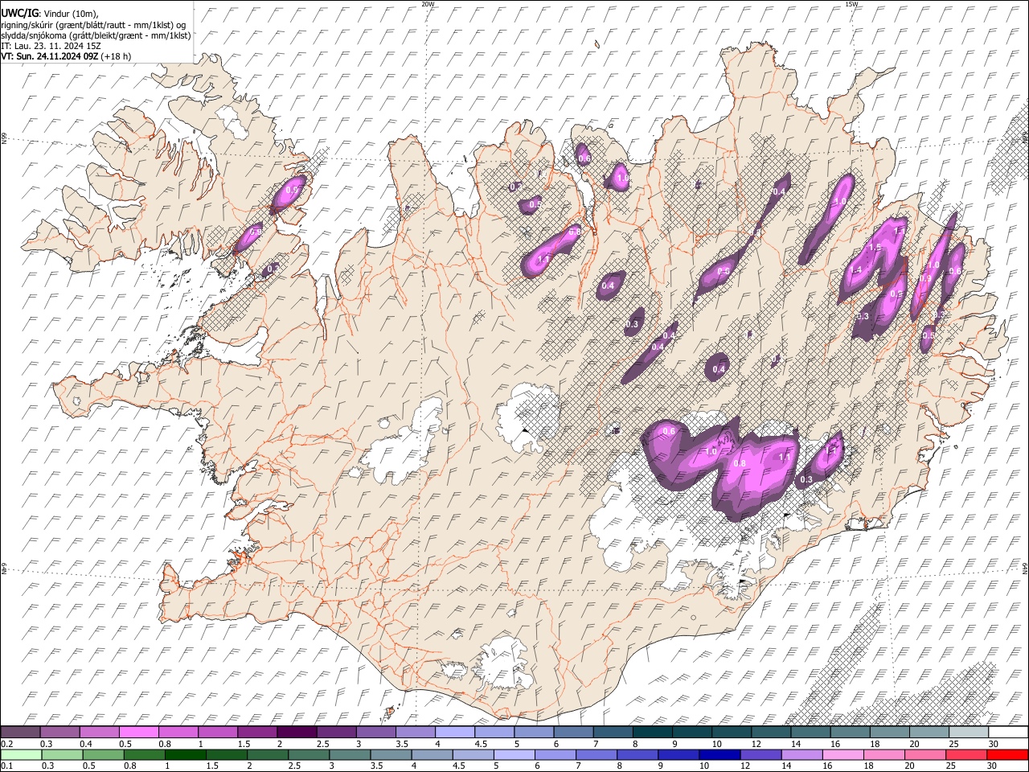Click the UWC/IG title text
Screen dimensions: 1029x772
19,13
